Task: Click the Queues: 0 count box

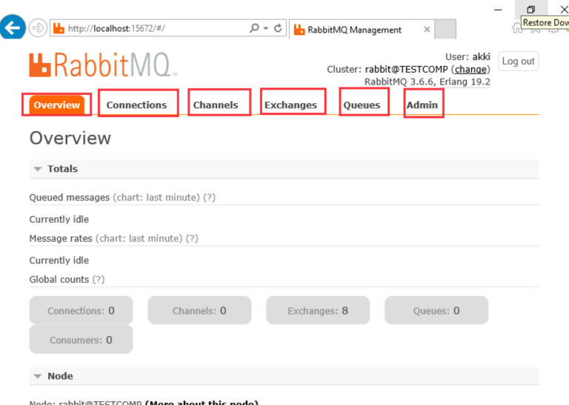Action: (436, 310)
